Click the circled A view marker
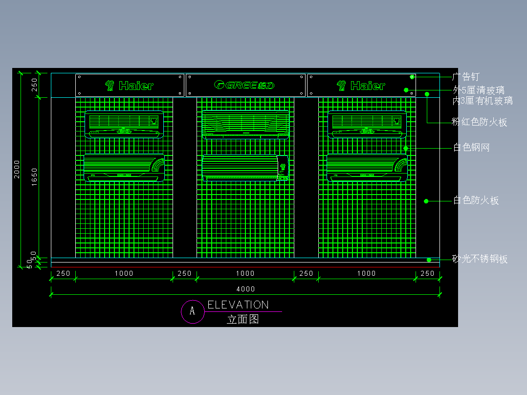The width and height of the screenshot is (527, 395). click(x=193, y=311)
